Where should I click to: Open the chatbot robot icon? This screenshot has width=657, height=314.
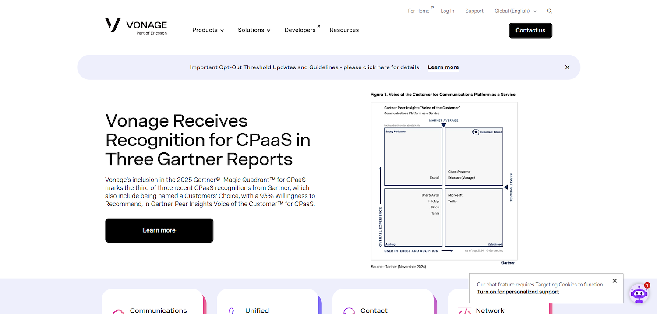639,293
